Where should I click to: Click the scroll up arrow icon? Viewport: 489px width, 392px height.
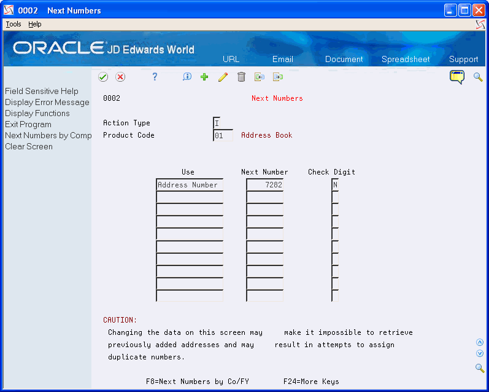click(x=480, y=342)
